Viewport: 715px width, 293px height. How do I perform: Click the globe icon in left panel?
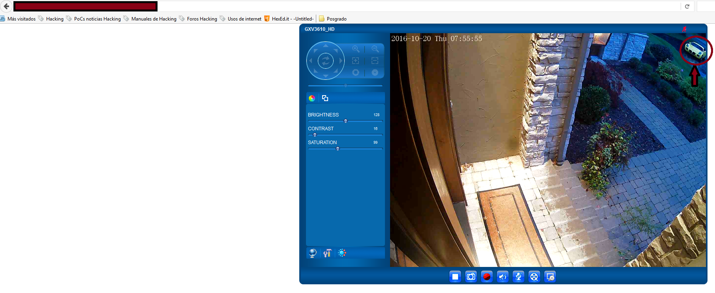click(312, 253)
